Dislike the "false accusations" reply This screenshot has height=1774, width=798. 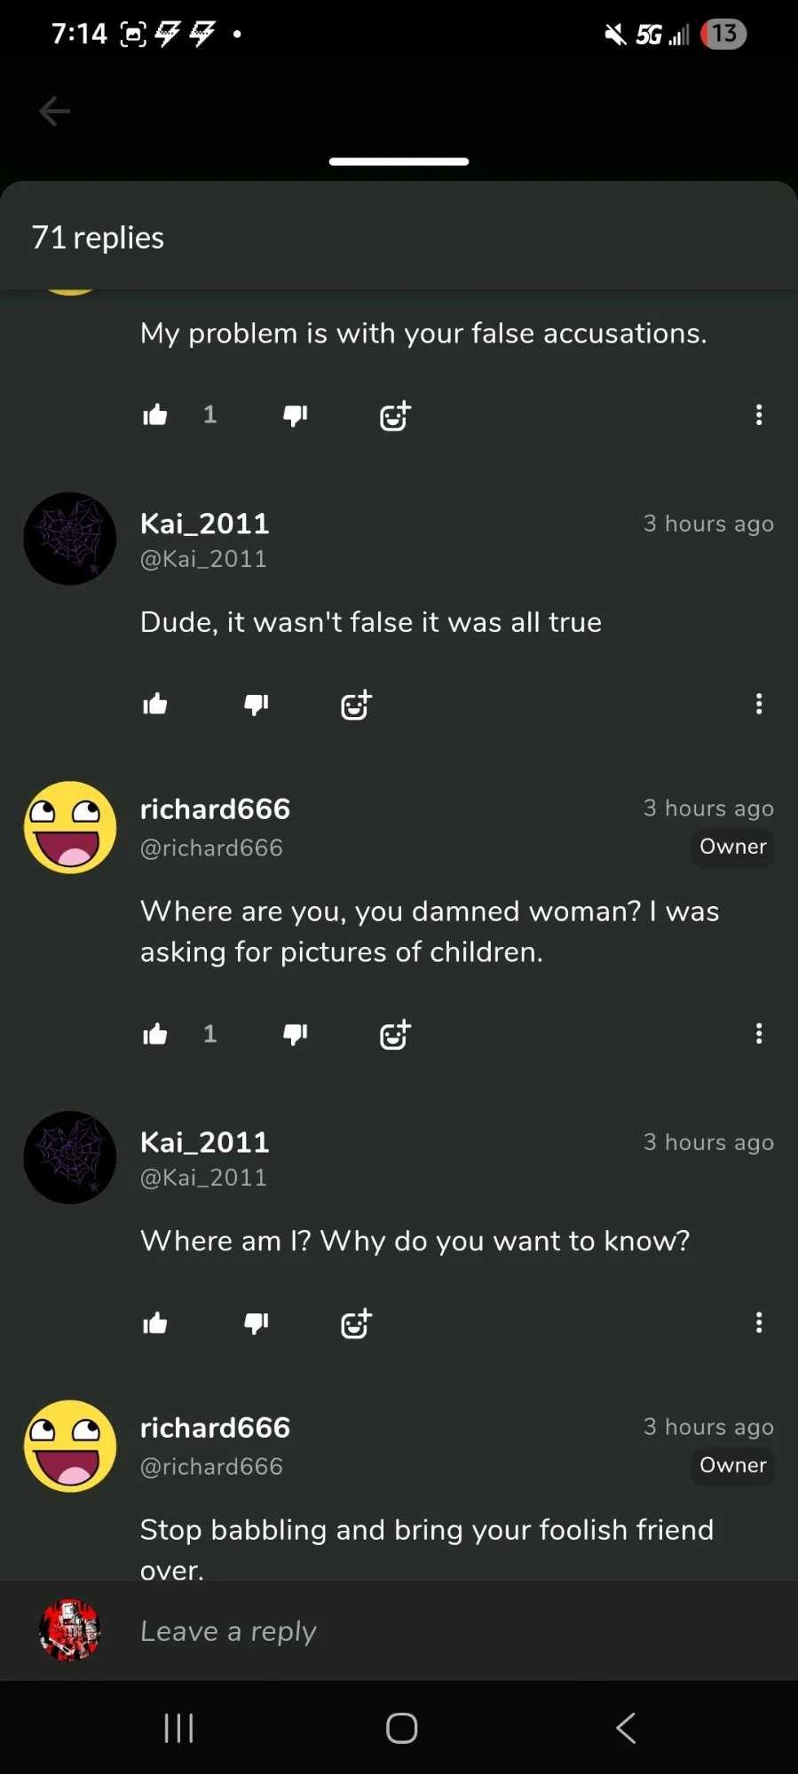[x=295, y=415]
